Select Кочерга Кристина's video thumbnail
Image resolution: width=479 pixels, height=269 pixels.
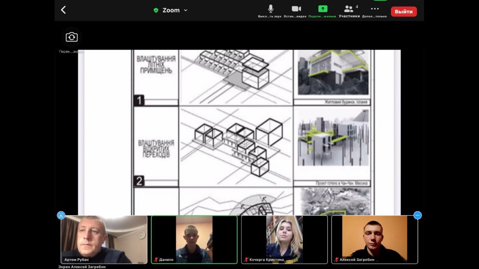tap(284, 239)
